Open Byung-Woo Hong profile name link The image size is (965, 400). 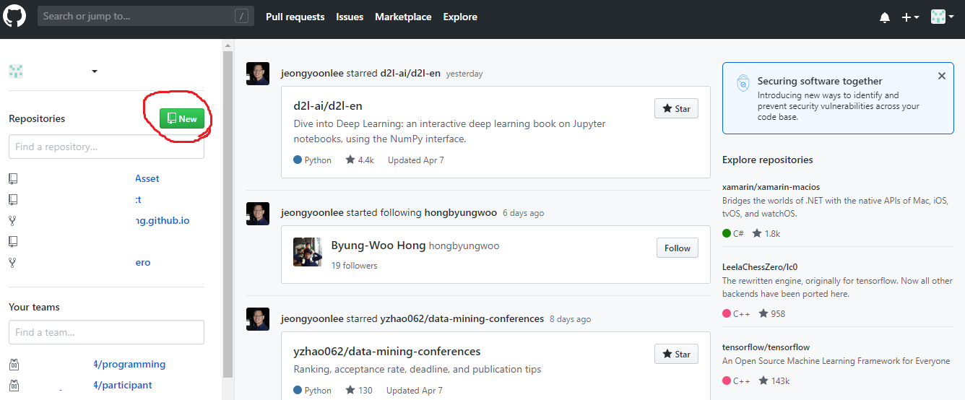point(378,245)
